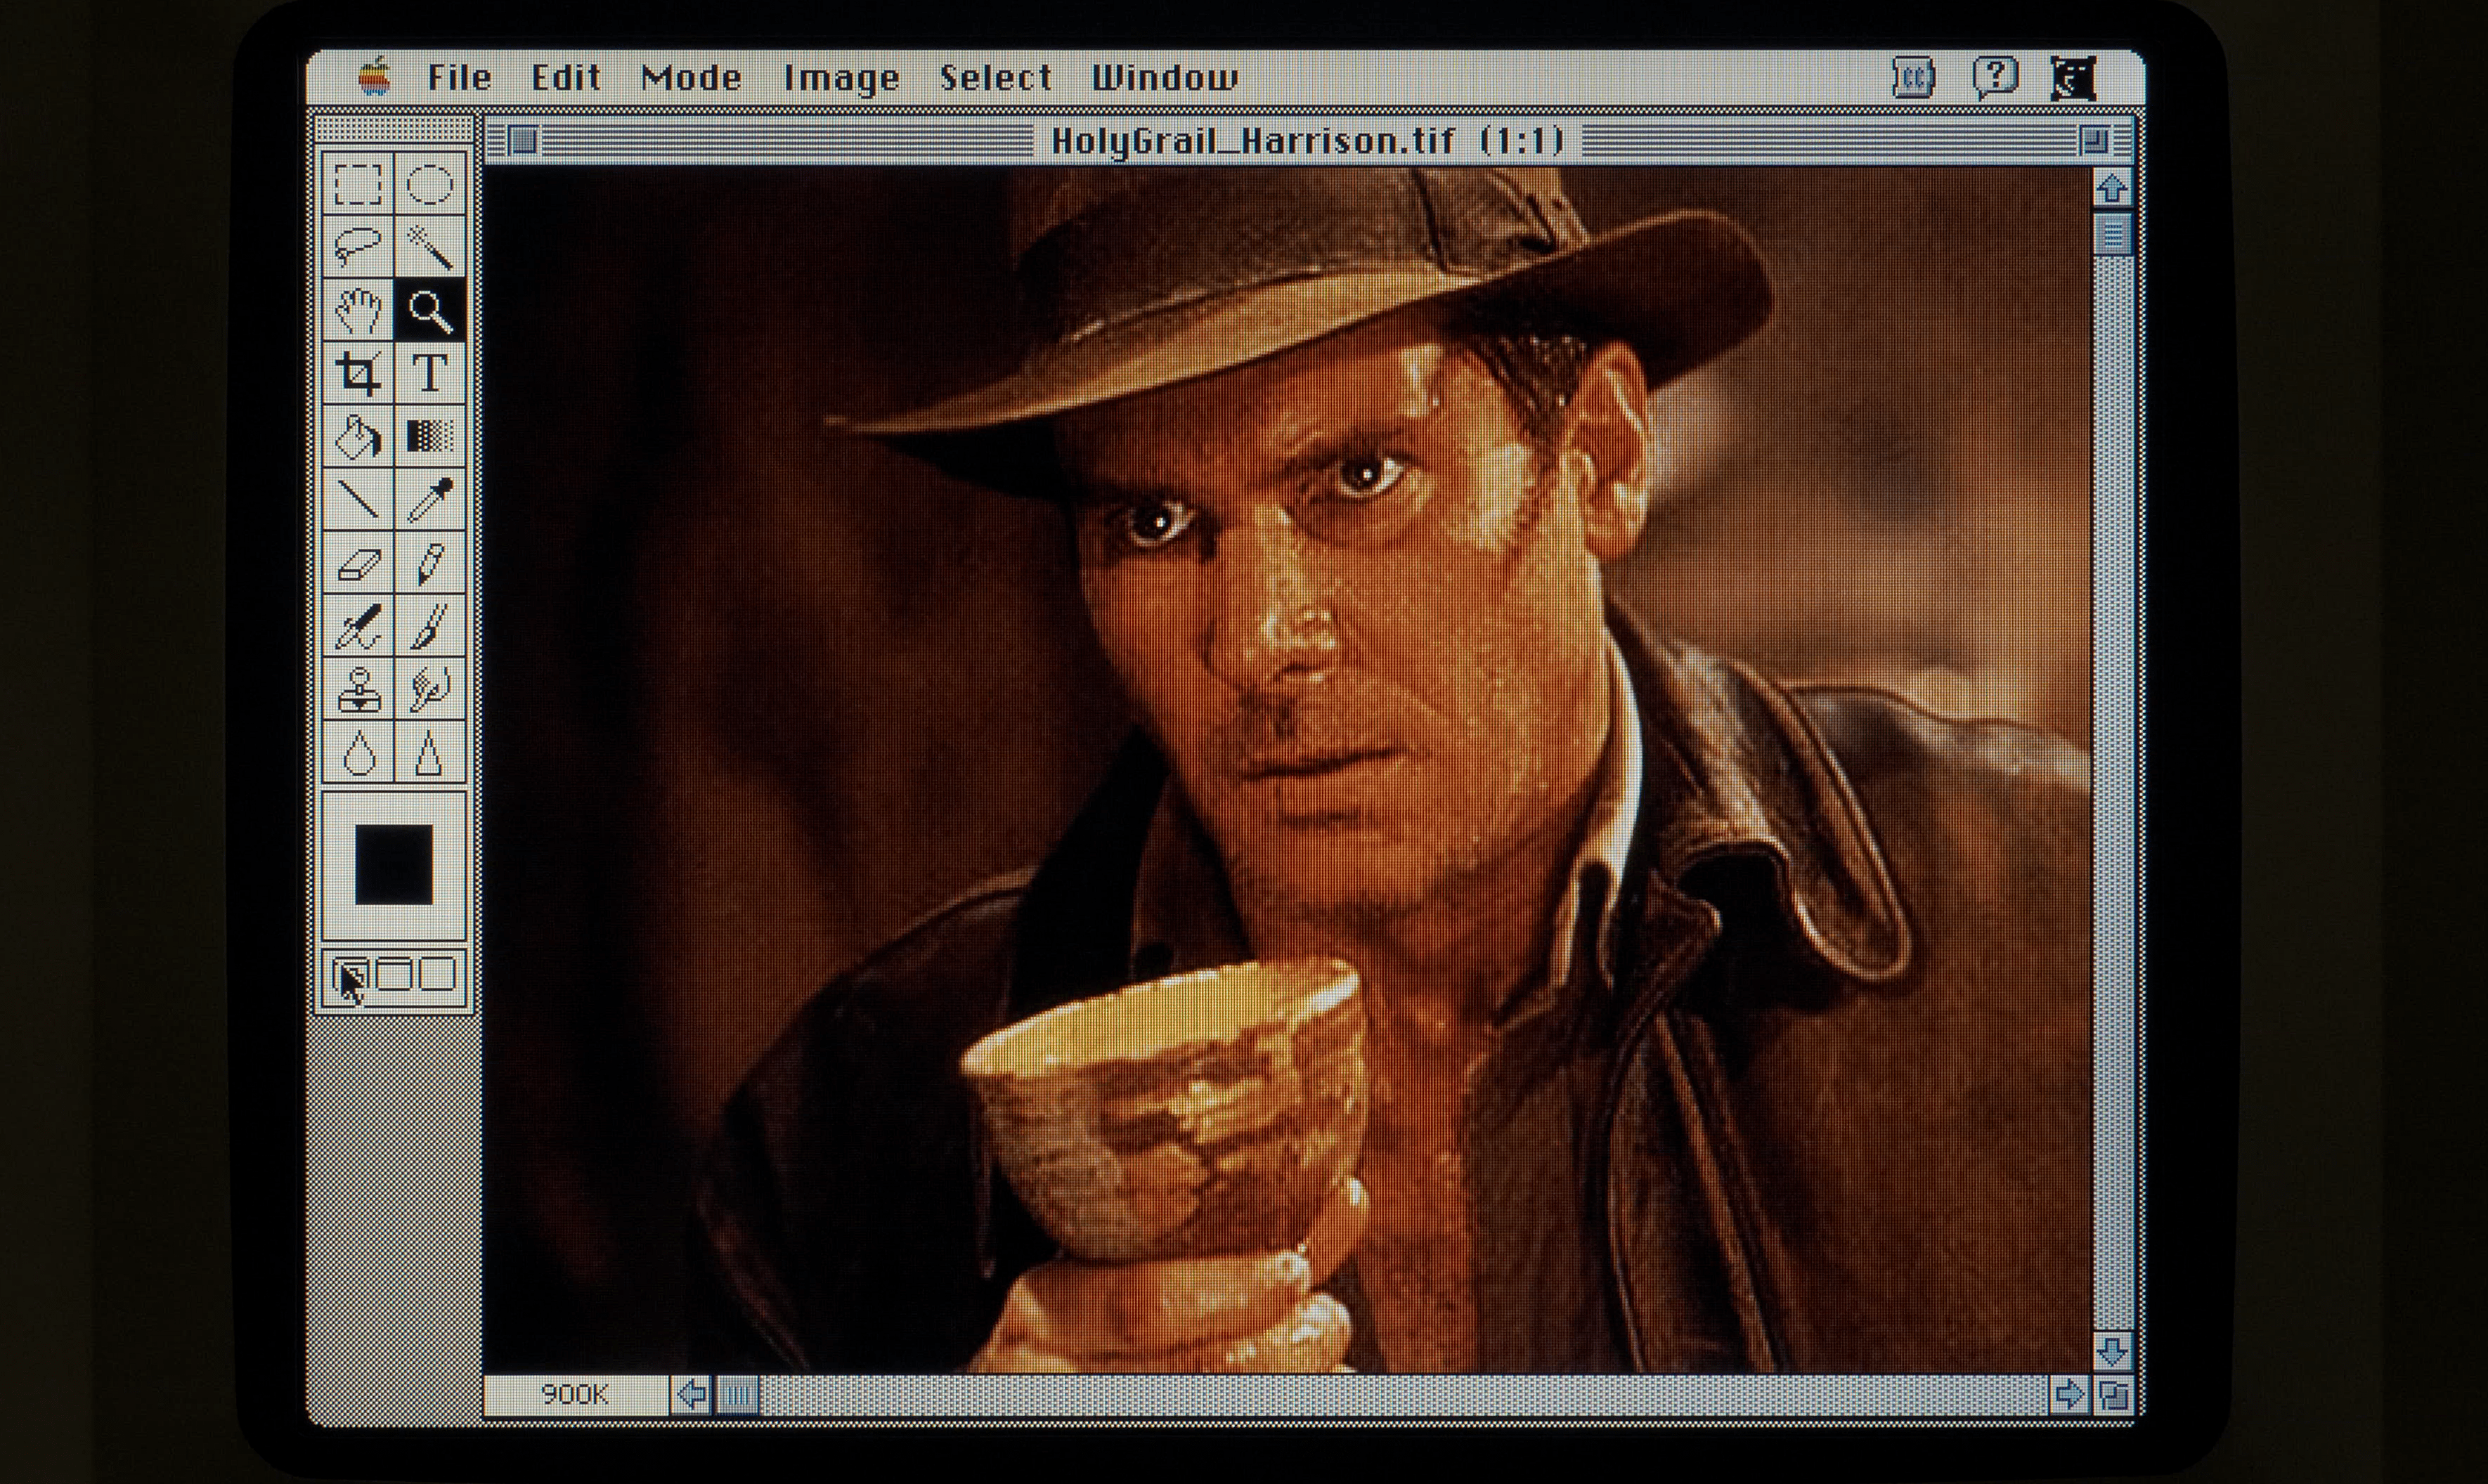Image resolution: width=2488 pixels, height=1484 pixels.
Task: Open the Mode menu
Action: tap(691, 77)
